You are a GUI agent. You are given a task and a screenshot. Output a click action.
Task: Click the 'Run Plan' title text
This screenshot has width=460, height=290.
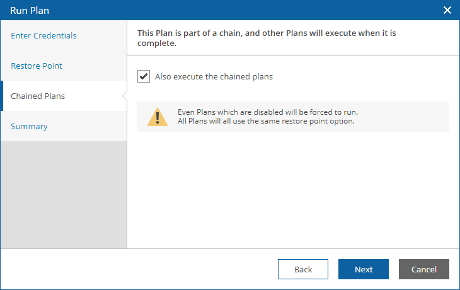click(x=30, y=11)
